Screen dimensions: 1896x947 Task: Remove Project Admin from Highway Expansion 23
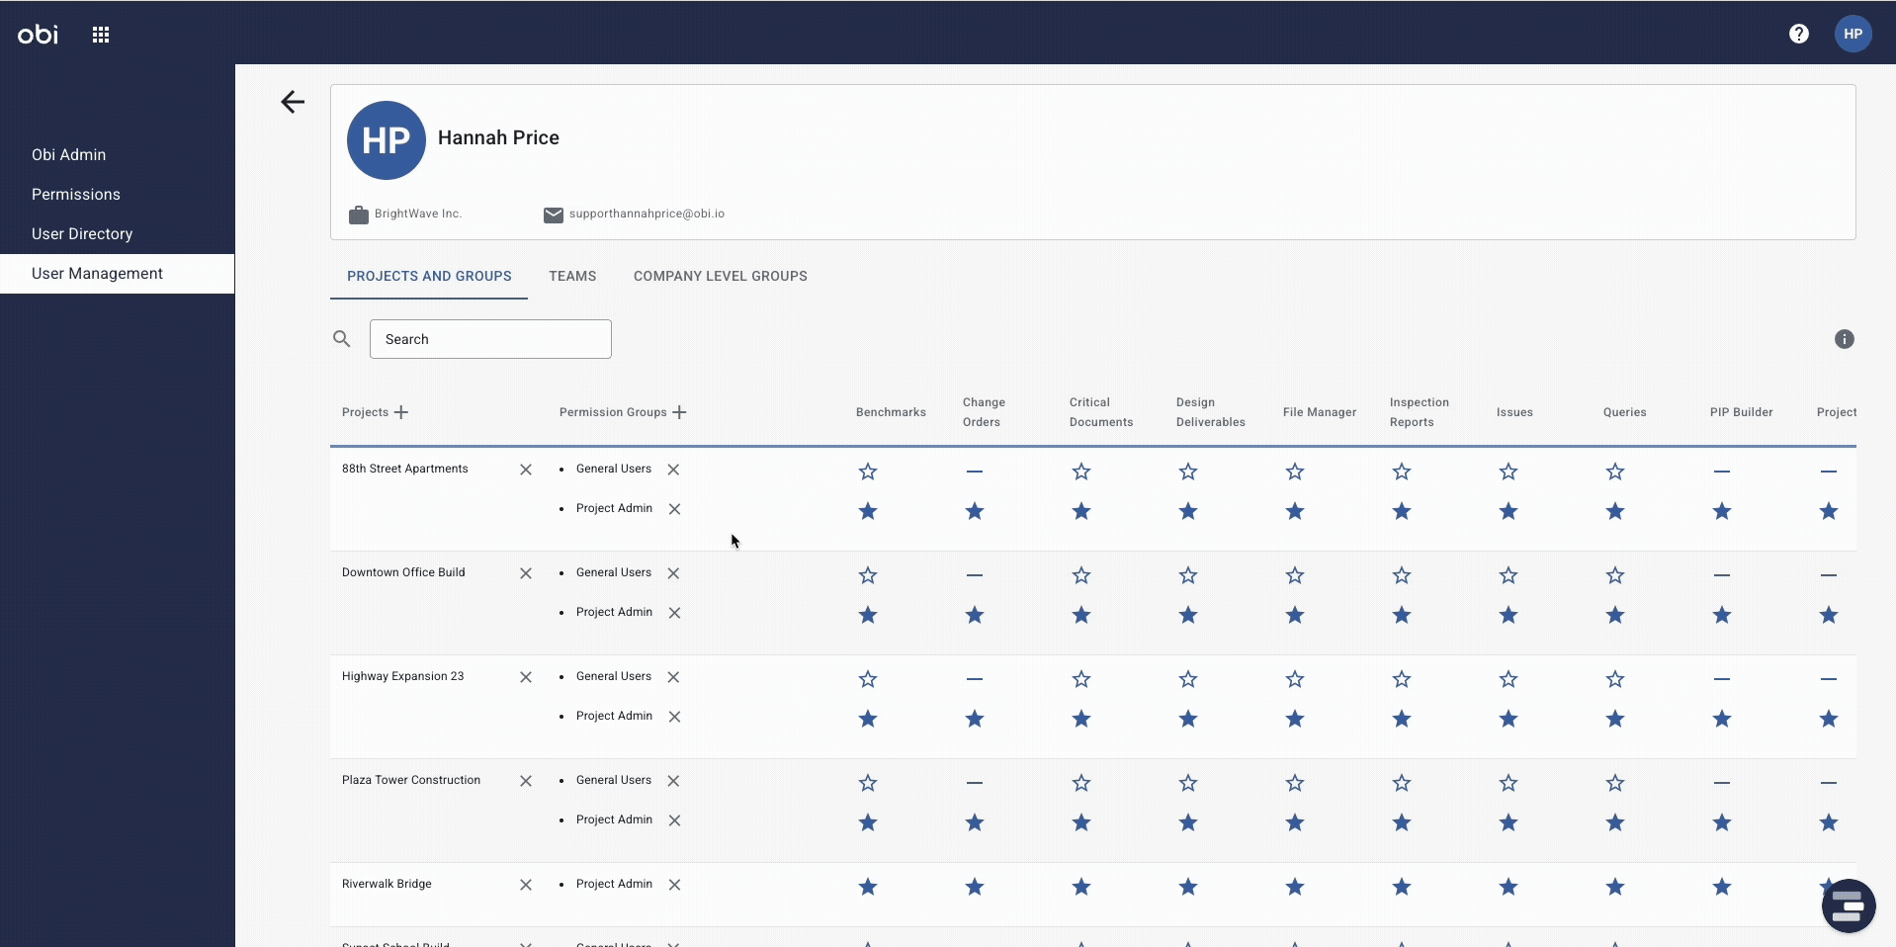(674, 717)
